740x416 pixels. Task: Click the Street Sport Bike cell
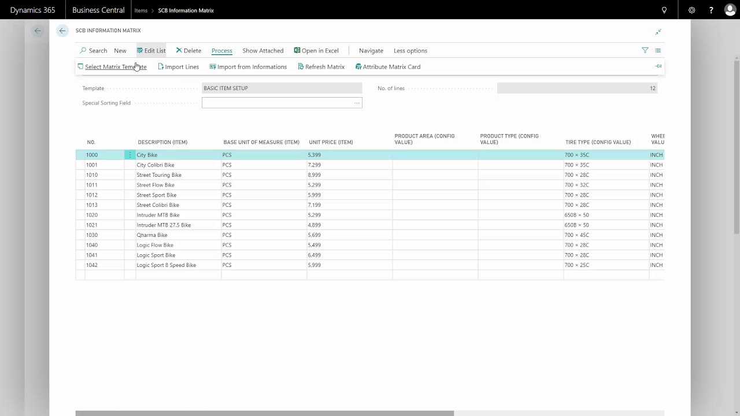(157, 195)
